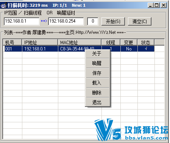Sort by the 机号 column header

point(12,43)
